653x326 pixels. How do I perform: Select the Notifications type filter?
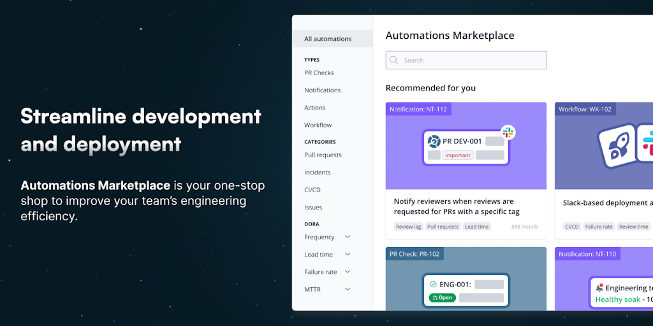point(322,90)
